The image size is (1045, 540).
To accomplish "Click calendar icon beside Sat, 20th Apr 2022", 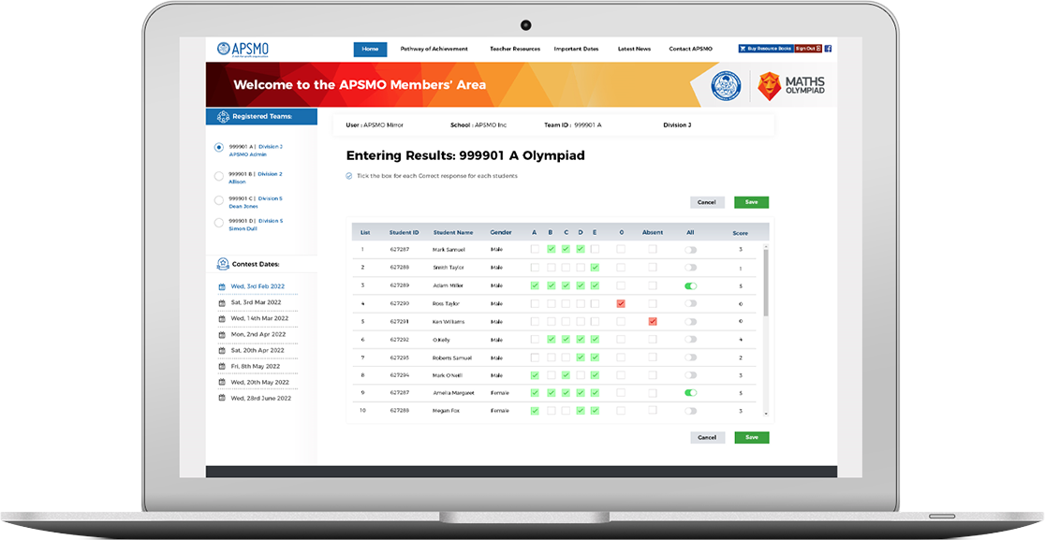I will pos(222,350).
